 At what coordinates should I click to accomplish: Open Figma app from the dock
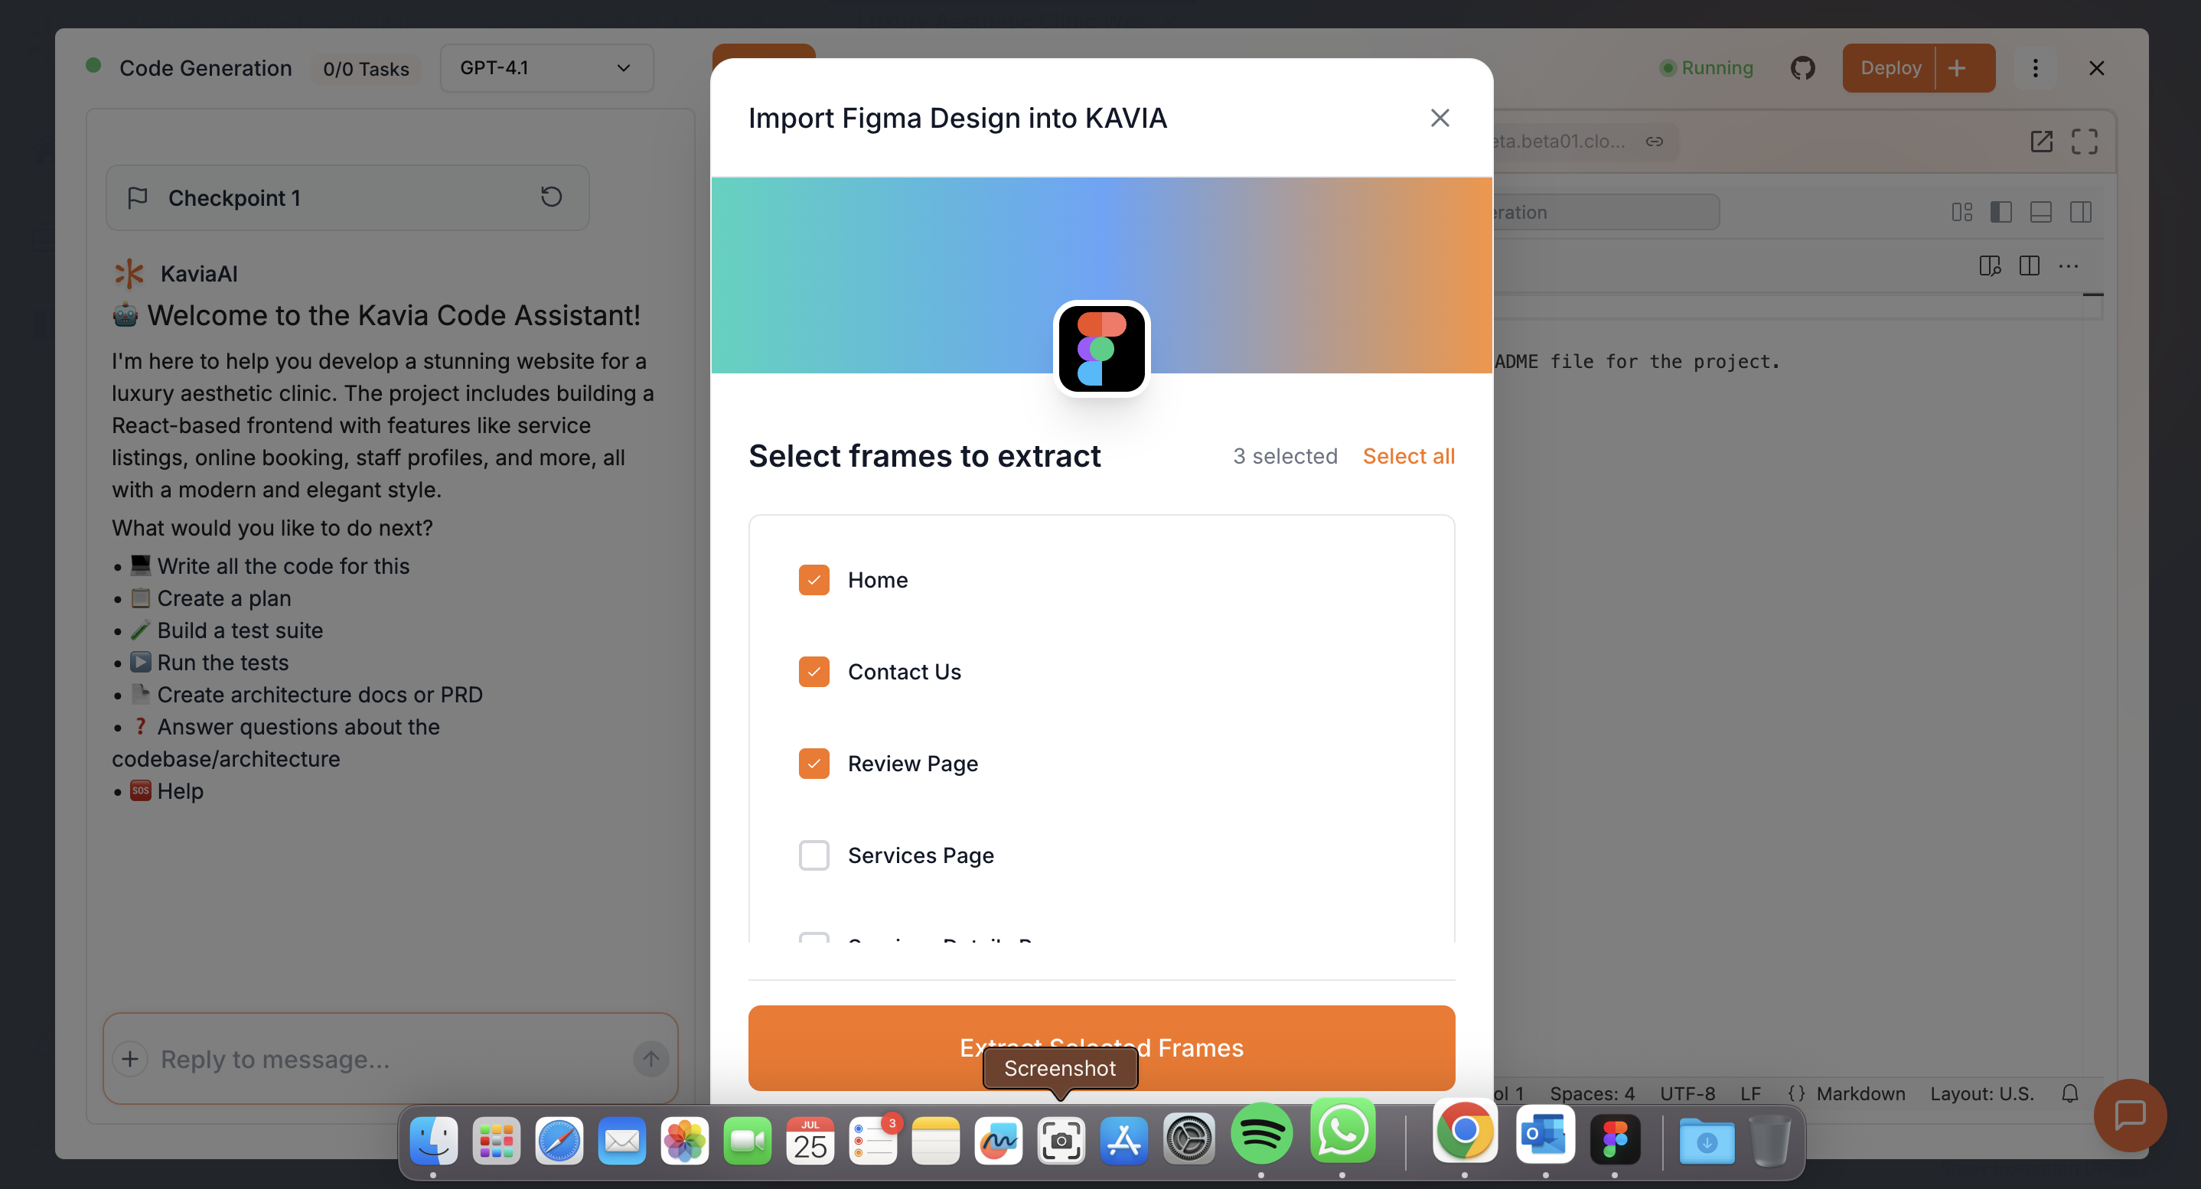pyautogui.click(x=1614, y=1139)
